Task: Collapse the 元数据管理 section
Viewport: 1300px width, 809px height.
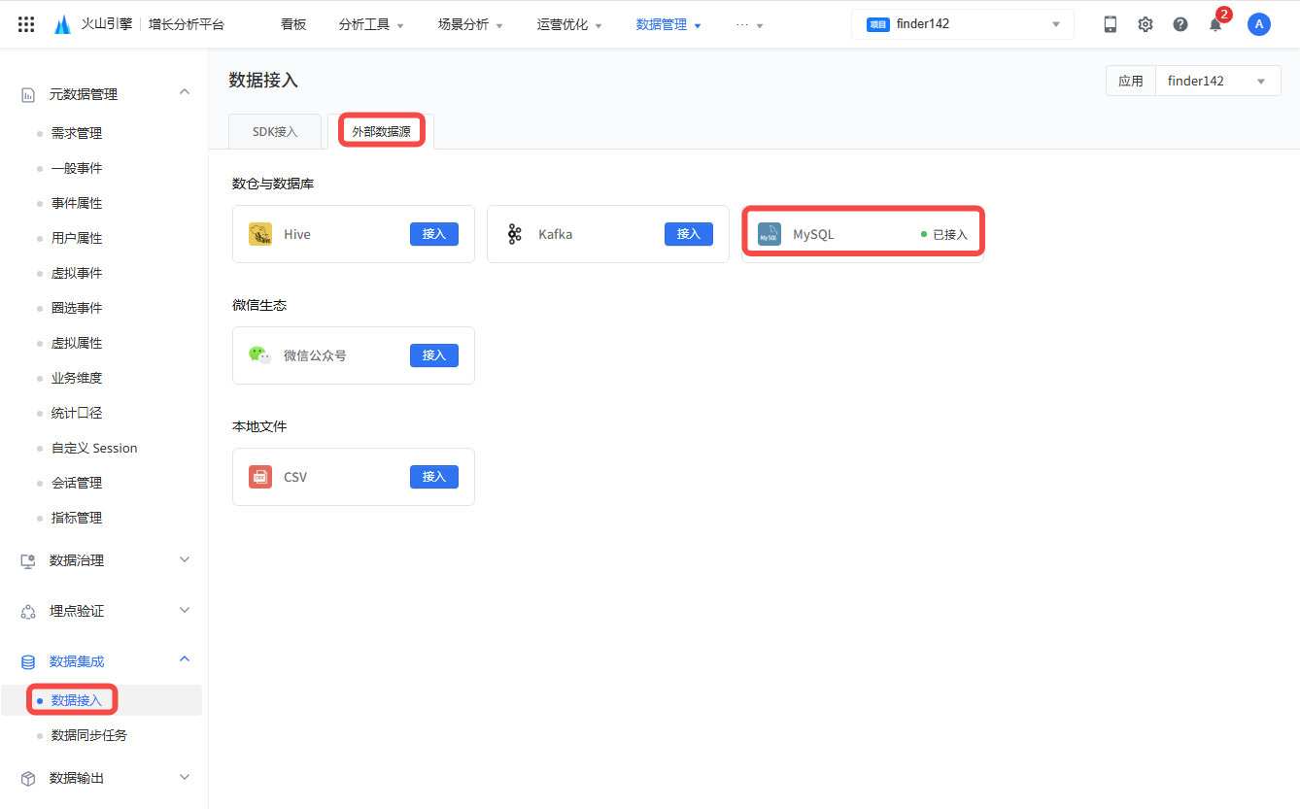Action: pyautogui.click(x=185, y=92)
